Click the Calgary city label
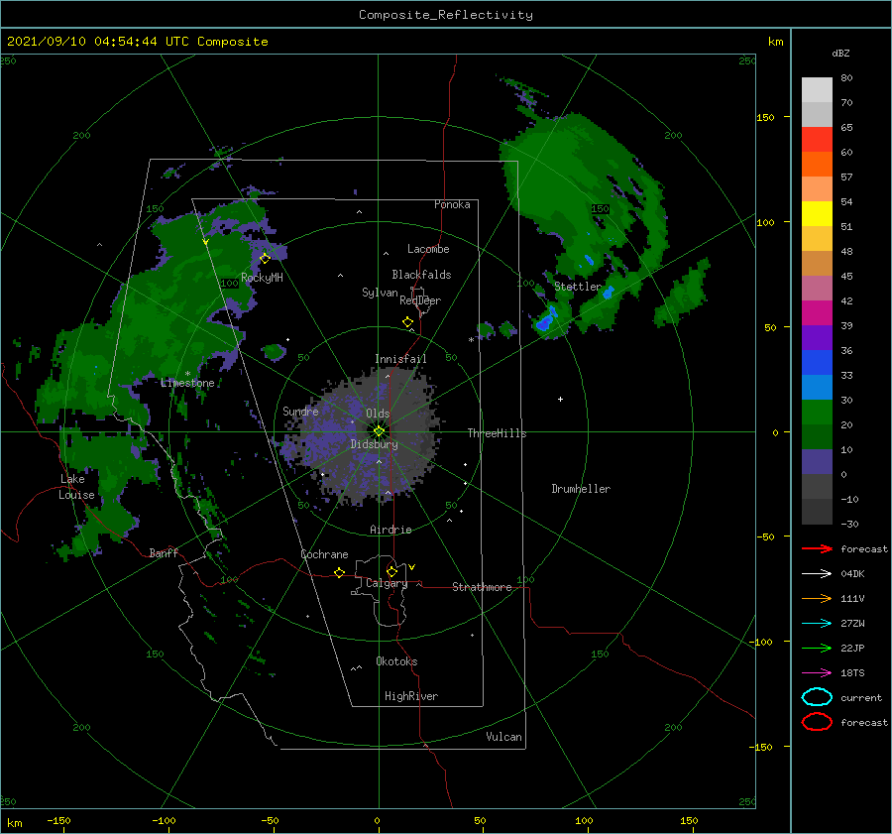 pyautogui.click(x=387, y=583)
